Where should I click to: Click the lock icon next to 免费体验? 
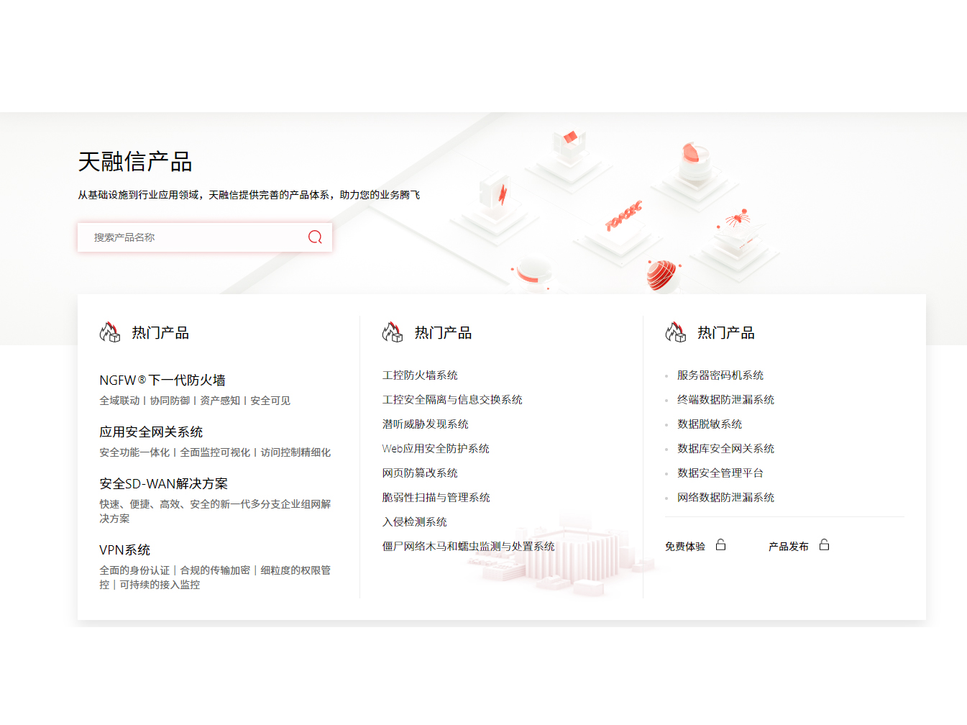click(720, 545)
